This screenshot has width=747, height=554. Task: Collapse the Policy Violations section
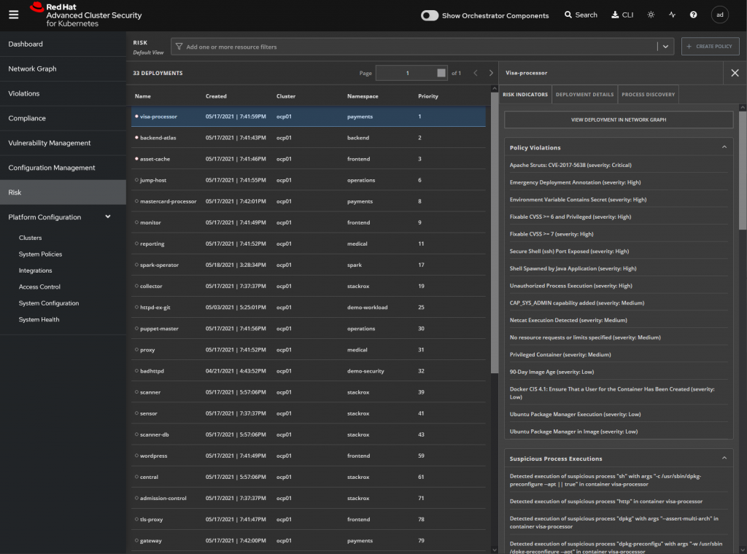pos(724,147)
